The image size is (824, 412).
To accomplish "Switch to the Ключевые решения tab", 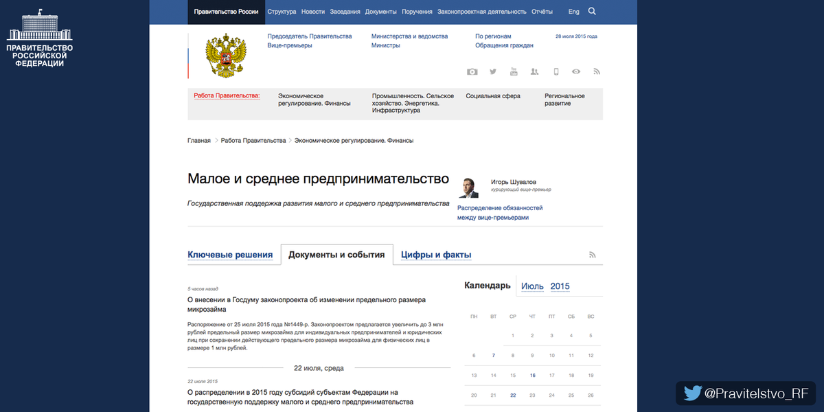I will (230, 255).
